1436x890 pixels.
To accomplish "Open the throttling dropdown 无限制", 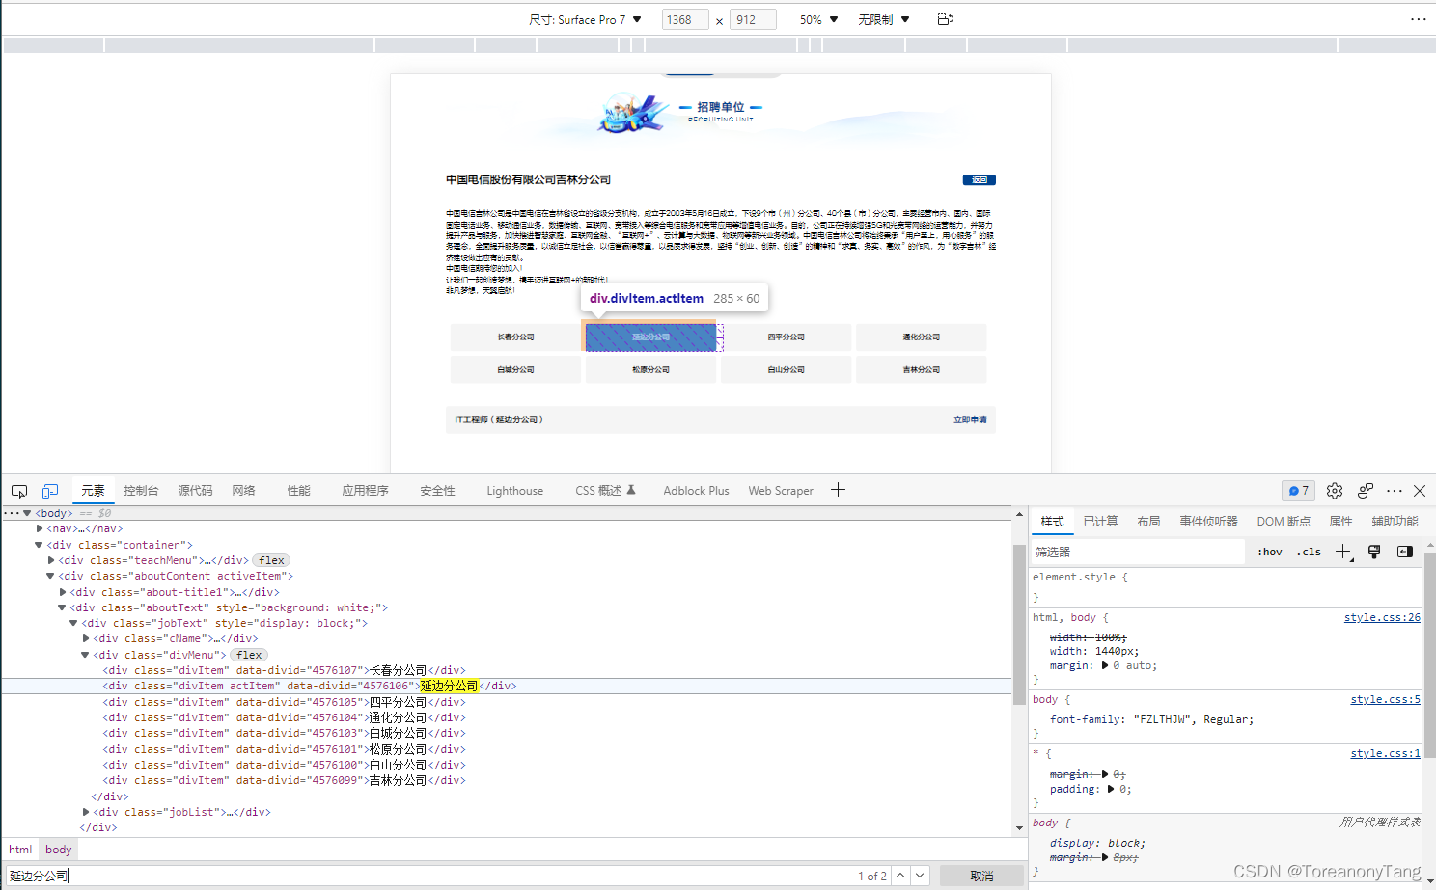I will pos(884,19).
